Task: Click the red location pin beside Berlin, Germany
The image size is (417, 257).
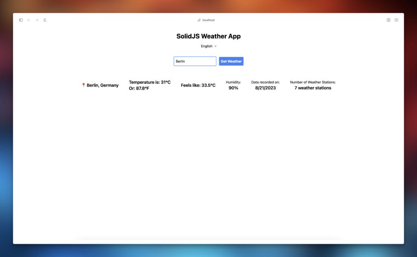Action: (x=83, y=85)
